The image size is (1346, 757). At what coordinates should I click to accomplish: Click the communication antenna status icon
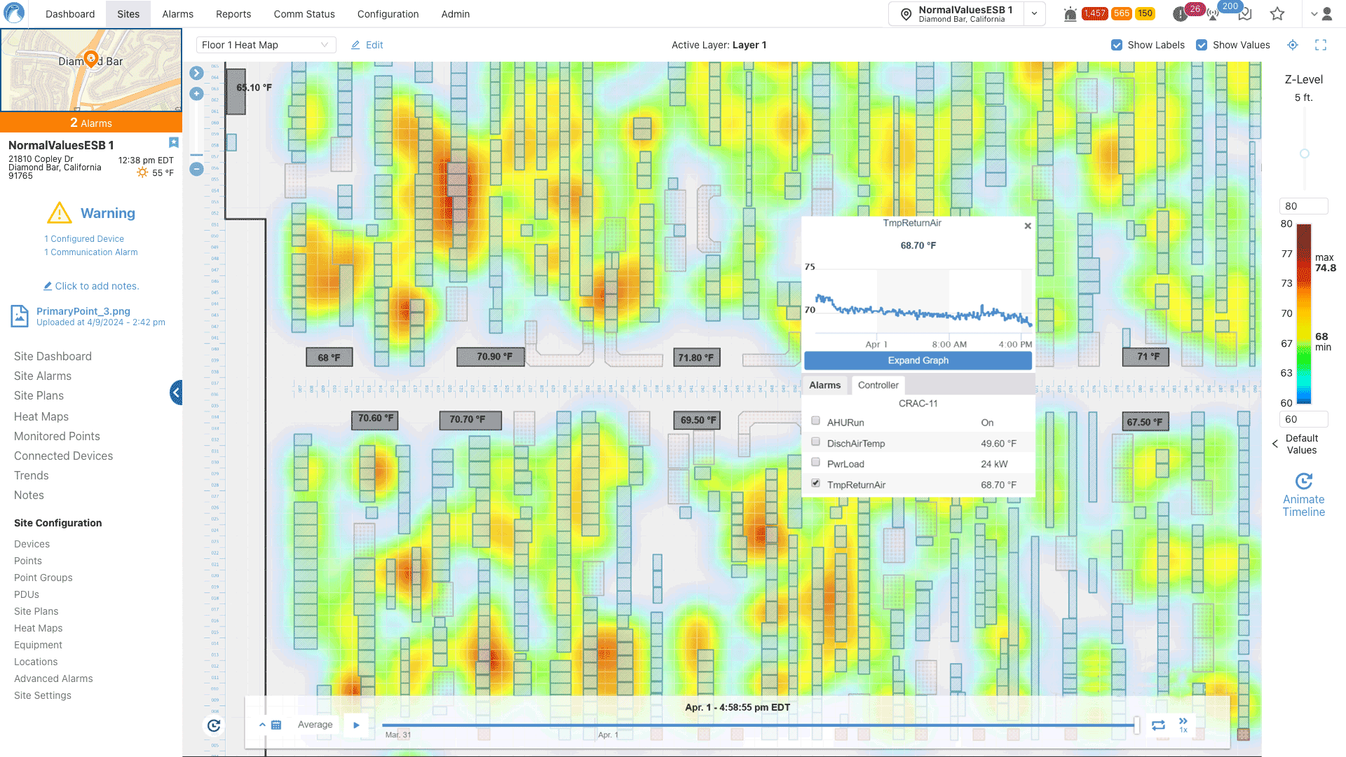[1213, 15]
